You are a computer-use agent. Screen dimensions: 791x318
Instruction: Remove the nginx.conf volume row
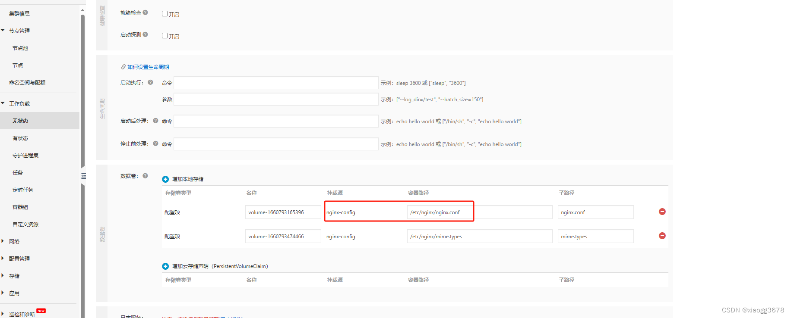click(x=662, y=212)
